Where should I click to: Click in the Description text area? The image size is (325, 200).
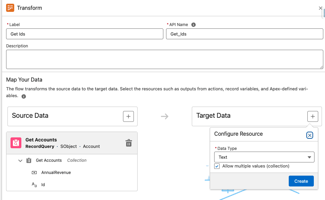coord(164,60)
